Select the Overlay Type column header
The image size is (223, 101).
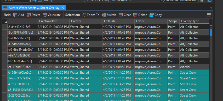point(195,21)
